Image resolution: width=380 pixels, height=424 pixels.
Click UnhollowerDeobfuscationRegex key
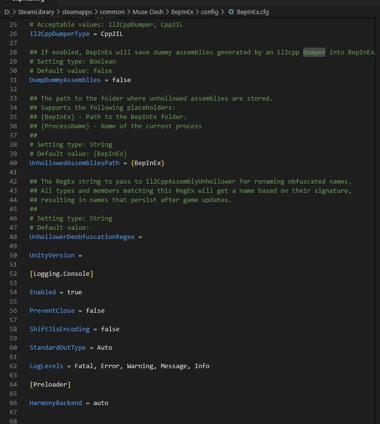tap(82, 237)
